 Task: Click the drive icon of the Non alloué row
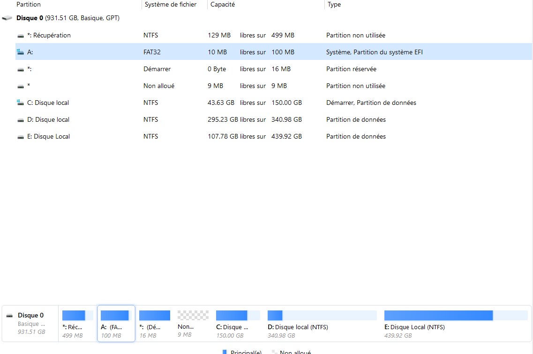coord(21,87)
